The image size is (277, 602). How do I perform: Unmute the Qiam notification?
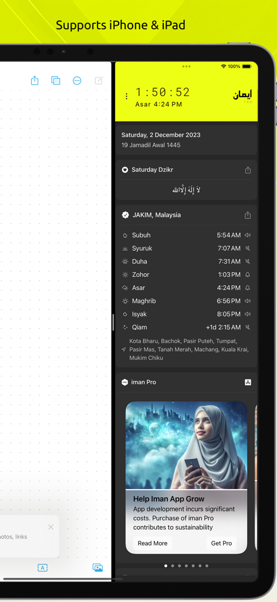248,327
